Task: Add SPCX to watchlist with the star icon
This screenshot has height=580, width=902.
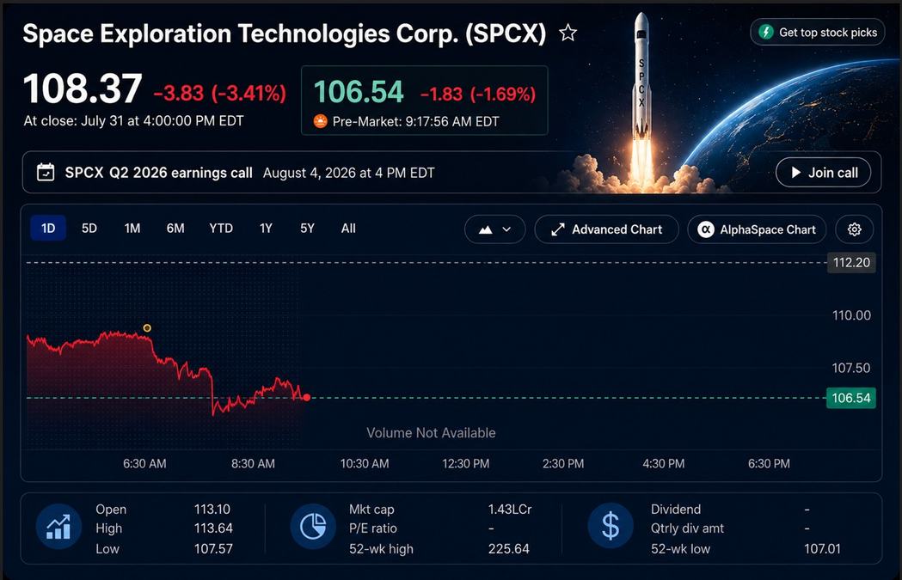Action: point(568,33)
